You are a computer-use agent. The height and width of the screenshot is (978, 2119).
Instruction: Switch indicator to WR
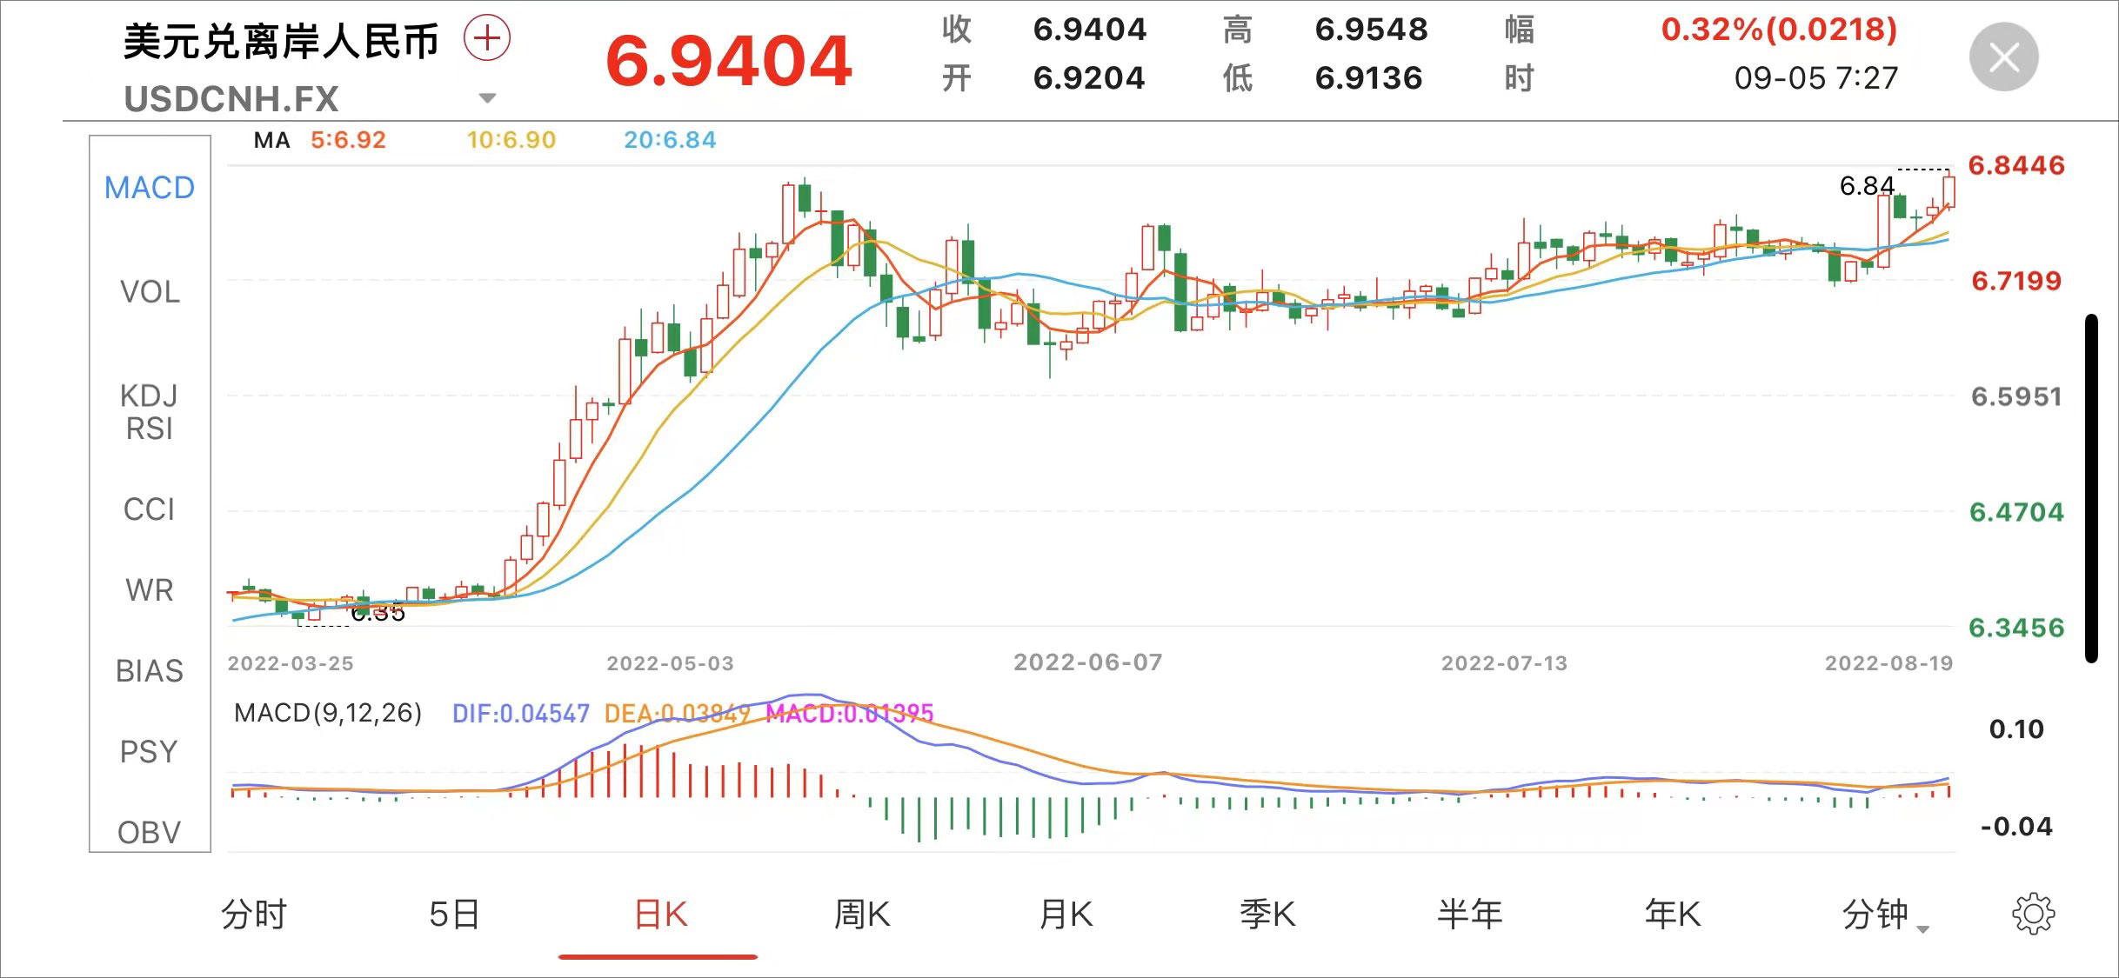(150, 590)
